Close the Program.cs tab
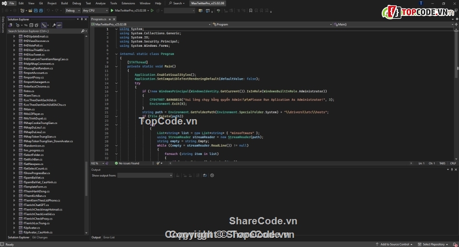The width and height of the screenshot is (459, 247). point(114,19)
